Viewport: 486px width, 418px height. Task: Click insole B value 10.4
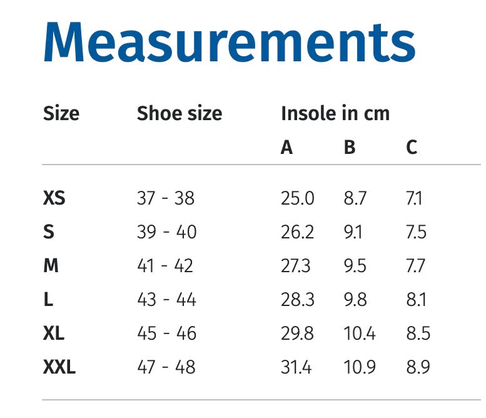point(360,334)
